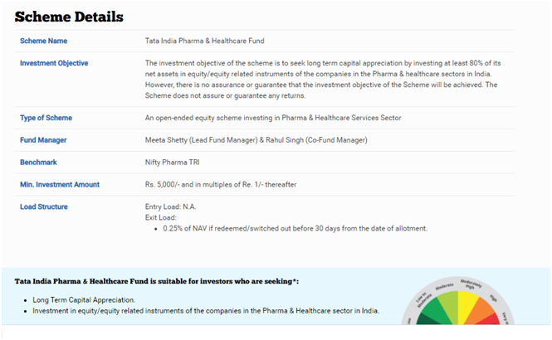Click the Min. Investment Amount label
The image size is (552, 340).
60,184
